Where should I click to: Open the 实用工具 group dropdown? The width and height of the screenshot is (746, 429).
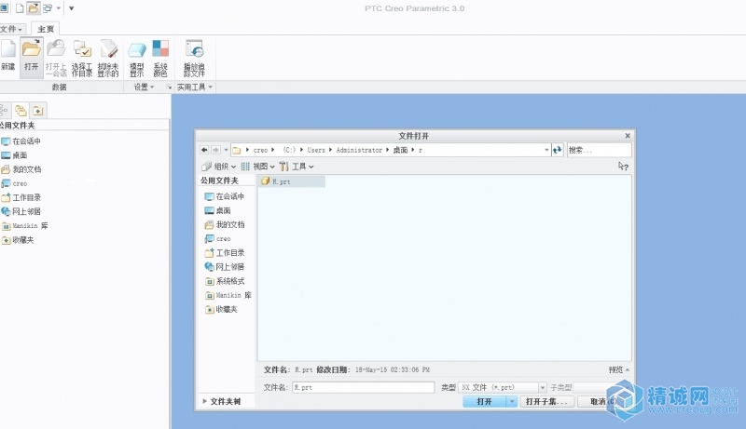[195, 87]
